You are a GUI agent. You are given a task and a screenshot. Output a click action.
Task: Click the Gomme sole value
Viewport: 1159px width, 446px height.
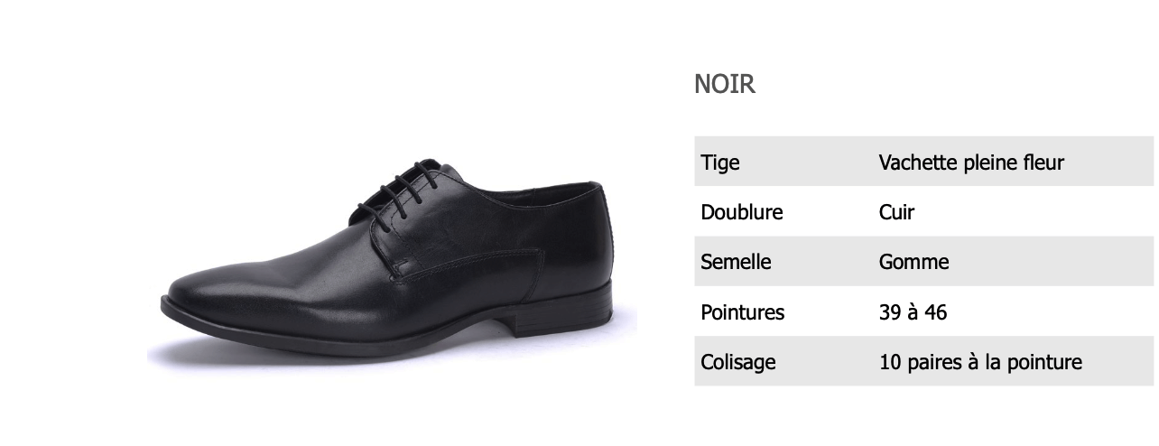tap(913, 262)
